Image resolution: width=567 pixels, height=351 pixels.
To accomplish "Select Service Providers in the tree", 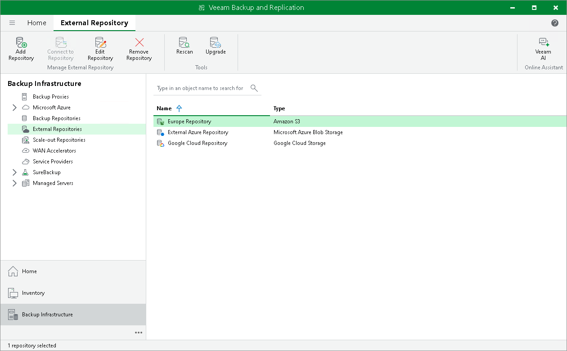I will tap(53, 162).
